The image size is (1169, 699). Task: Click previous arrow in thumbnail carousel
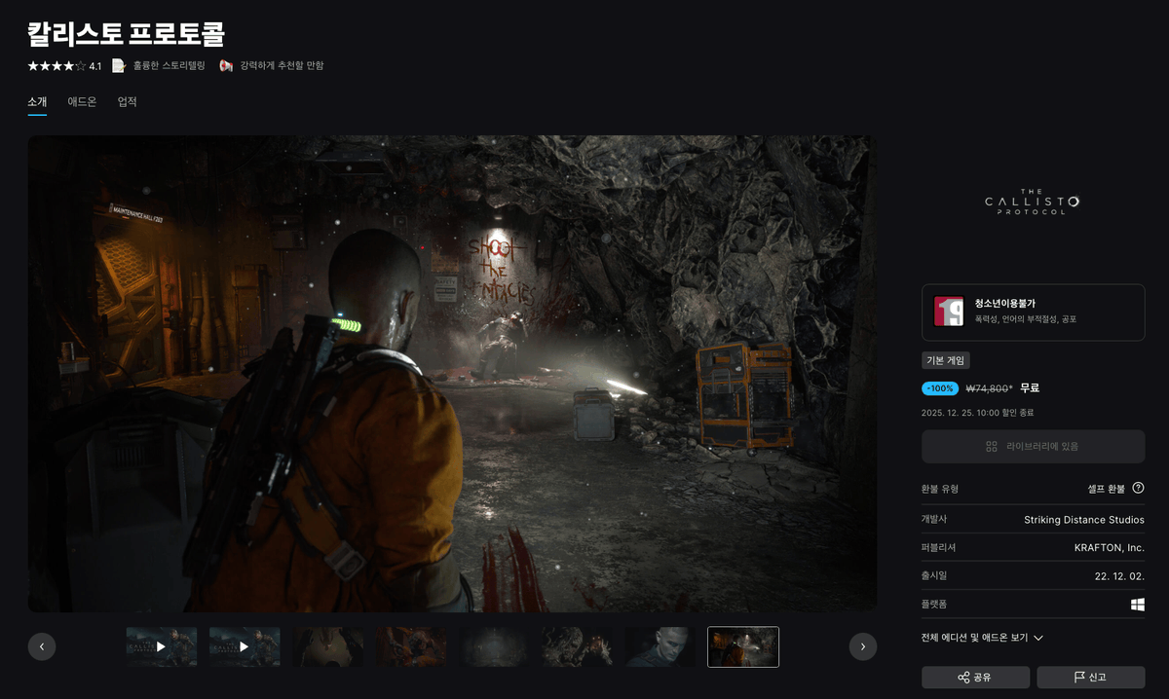coord(41,646)
